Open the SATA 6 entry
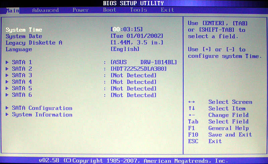Image resolution: width=268 pixels, height=164 pixels. 22,95
